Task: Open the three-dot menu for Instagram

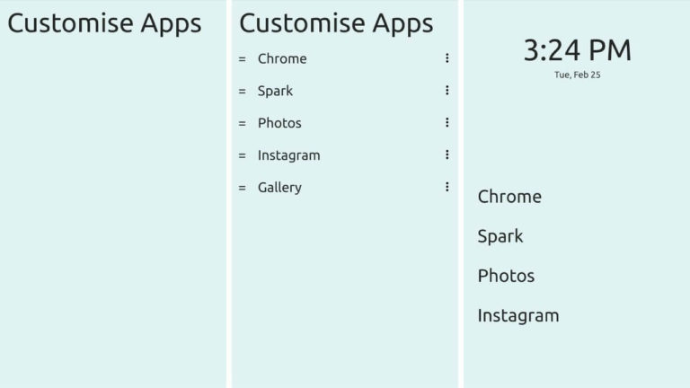Action: pyautogui.click(x=447, y=155)
